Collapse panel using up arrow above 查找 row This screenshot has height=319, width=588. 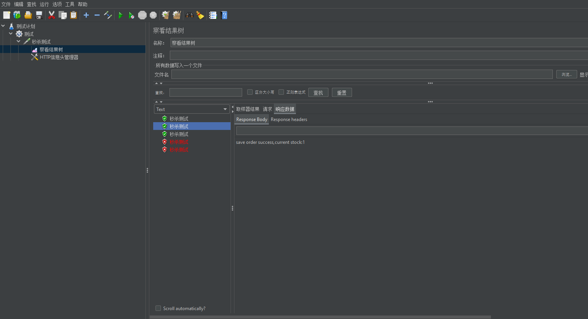pos(156,83)
